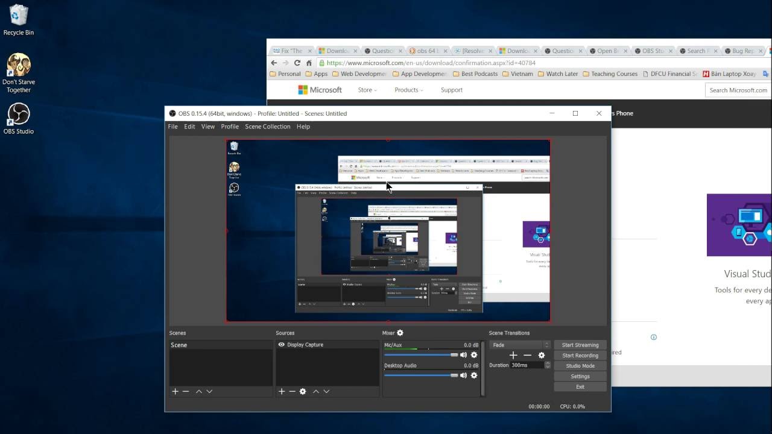Image resolution: width=772 pixels, height=434 pixels.
Task: Move the scene up with the arrow
Action: tap(198, 391)
